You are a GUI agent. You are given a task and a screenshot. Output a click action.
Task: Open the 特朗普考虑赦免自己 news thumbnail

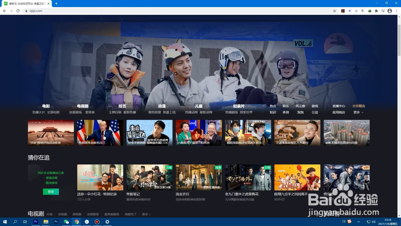coord(100,133)
